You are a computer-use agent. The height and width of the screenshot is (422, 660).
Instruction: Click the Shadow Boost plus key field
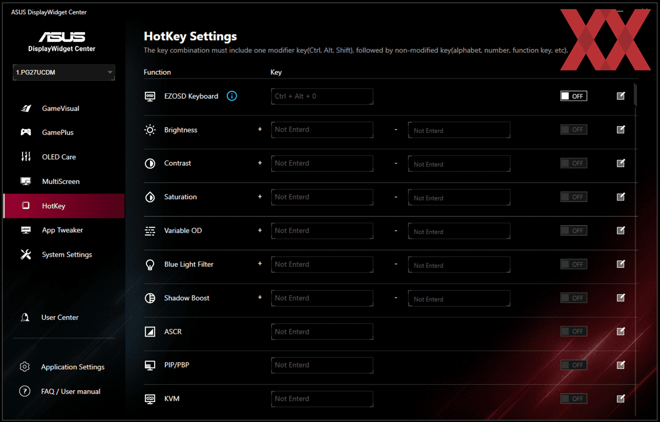coord(322,298)
